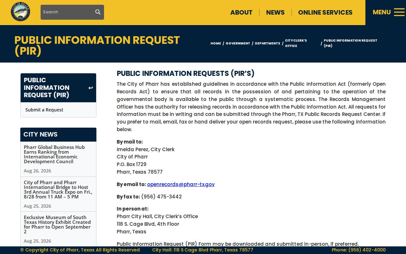The height and width of the screenshot is (254, 406).
Task: Click the City News section heading
Action: coord(41,134)
